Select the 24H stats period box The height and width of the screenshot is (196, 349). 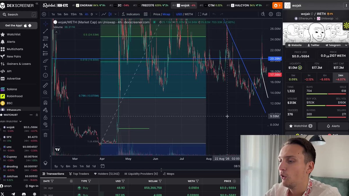pos(340,77)
